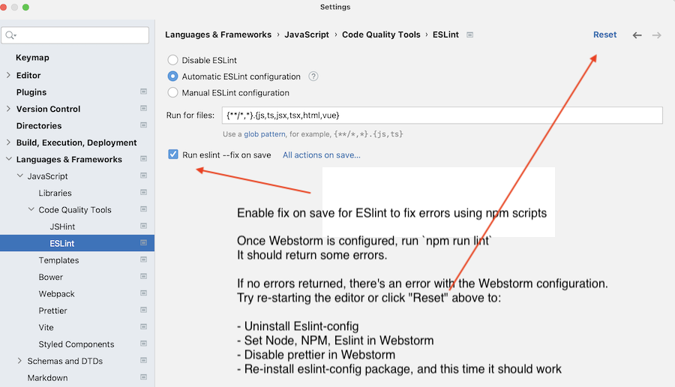The width and height of the screenshot is (675, 387).
Task: Open the Bower settings entry
Action: (x=51, y=277)
